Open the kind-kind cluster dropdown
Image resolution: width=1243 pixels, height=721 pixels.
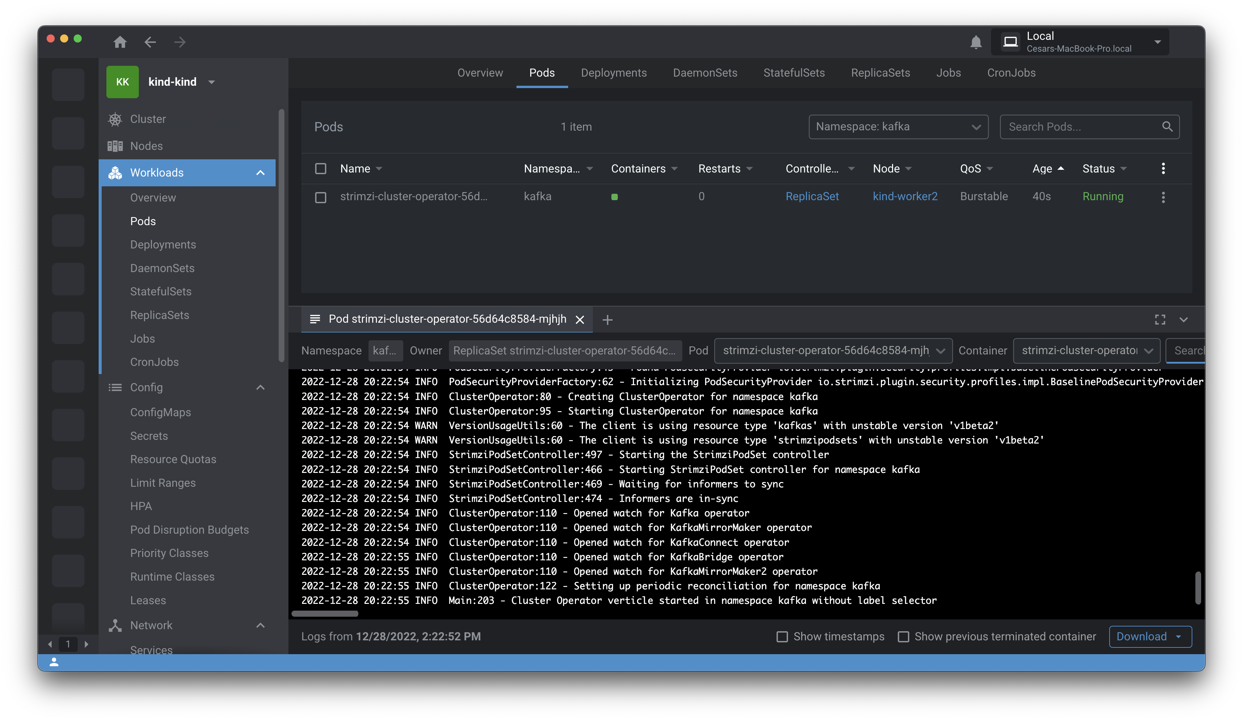point(211,82)
